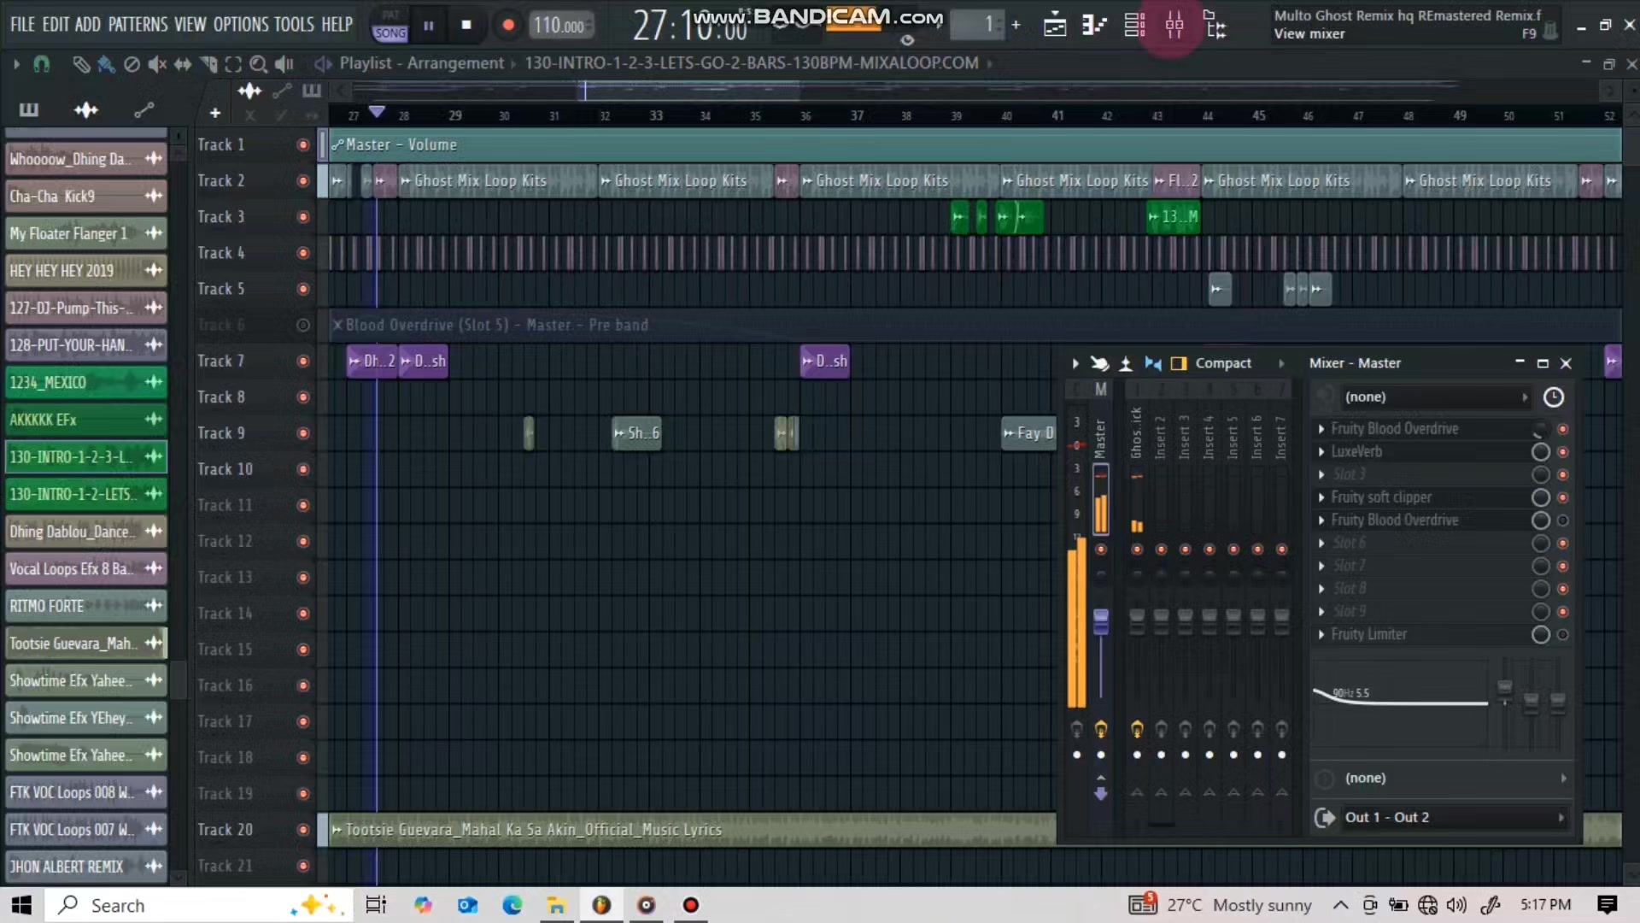Toggle mute on Track 9
The image size is (1640, 923).
[x=302, y=433]
